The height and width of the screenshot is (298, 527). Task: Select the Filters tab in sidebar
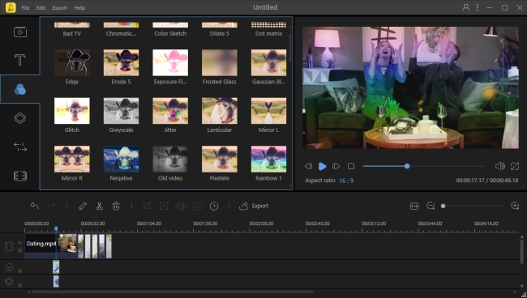(20, 89)
